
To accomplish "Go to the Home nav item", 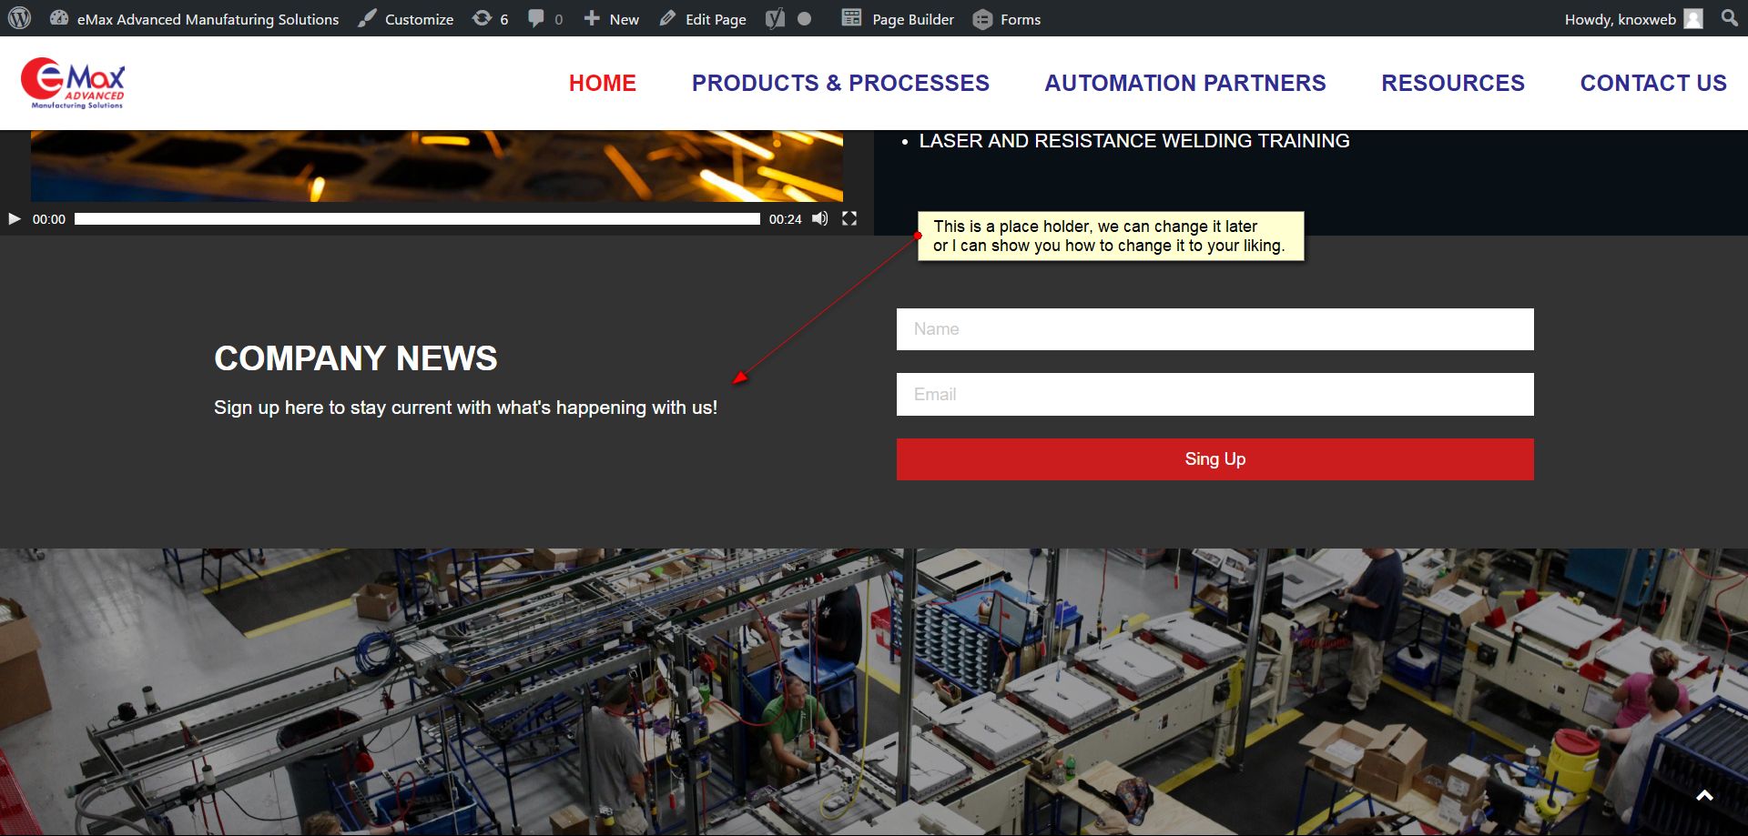I will coord(603,83).
